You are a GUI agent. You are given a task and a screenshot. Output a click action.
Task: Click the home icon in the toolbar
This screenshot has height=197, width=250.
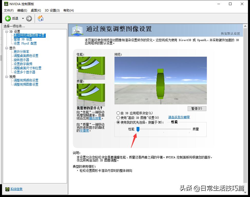(x=40, y=18)
